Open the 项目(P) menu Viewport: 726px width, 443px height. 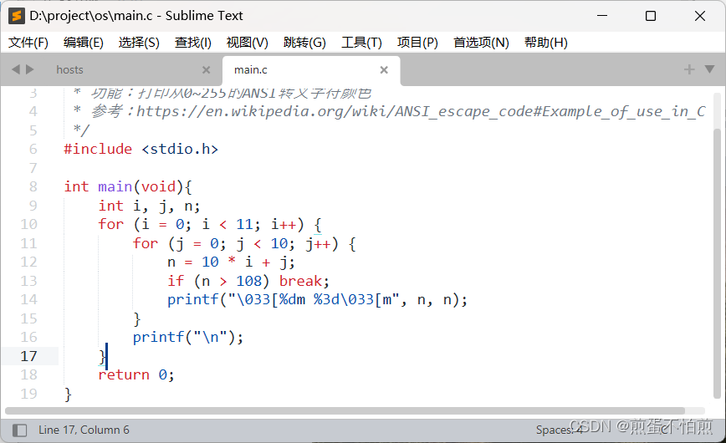[417, 43]
